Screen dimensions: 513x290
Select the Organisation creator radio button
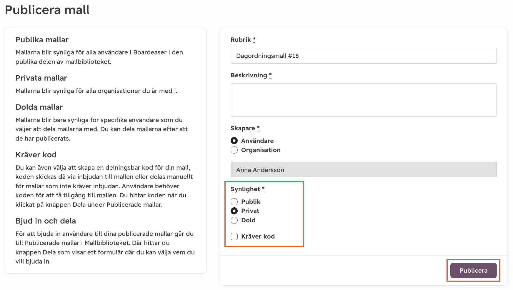234,150
